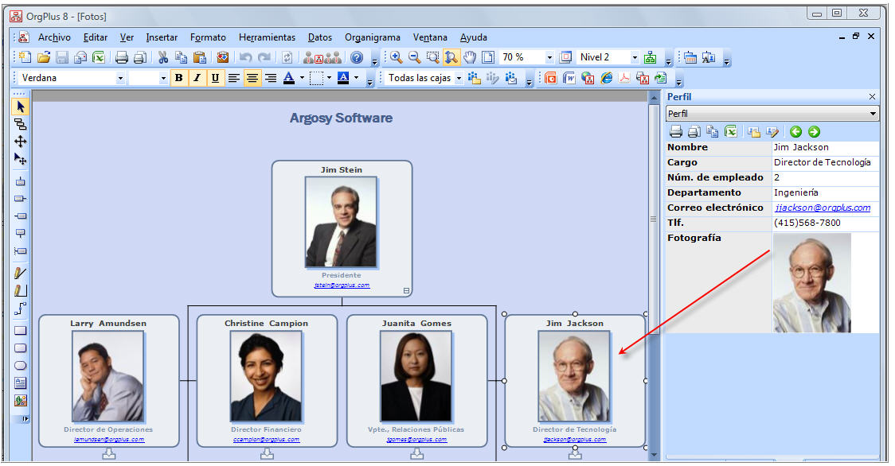Select the zoom-to-selection magnifier tool
Image resolution: width=895 pixels, height=466 pixels.
click(x=432, y=57)
